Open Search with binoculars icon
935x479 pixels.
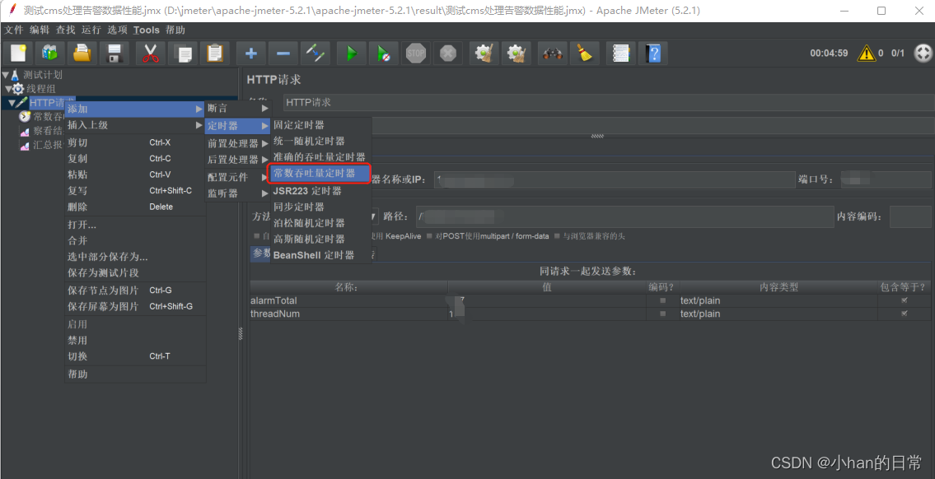click(552, 53)
